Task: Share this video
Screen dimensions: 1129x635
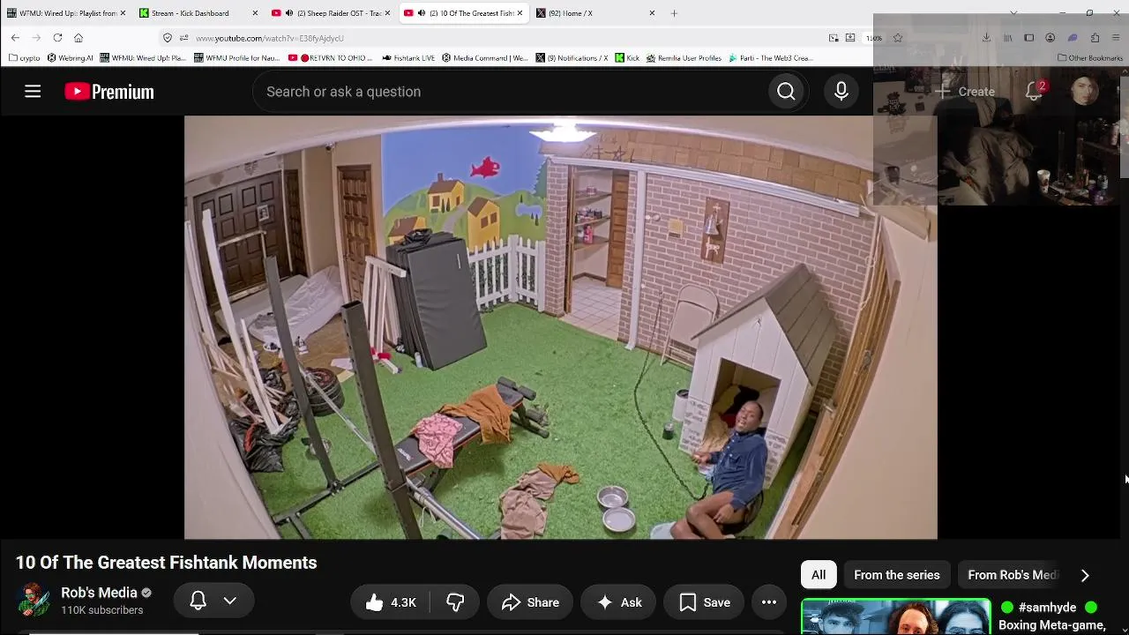Action: tap(530, 602)
